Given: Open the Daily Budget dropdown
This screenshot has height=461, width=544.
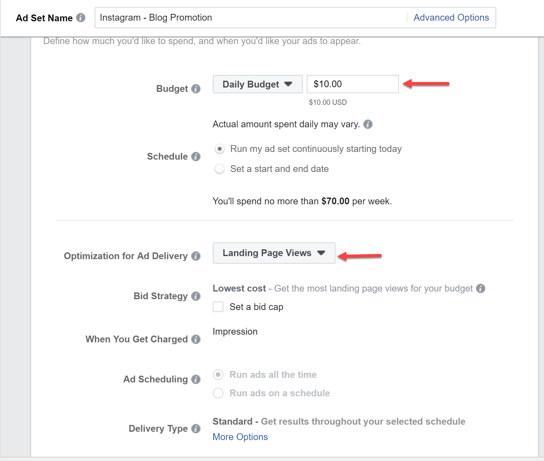Looking at the screenshot, I should click(257, 84).
